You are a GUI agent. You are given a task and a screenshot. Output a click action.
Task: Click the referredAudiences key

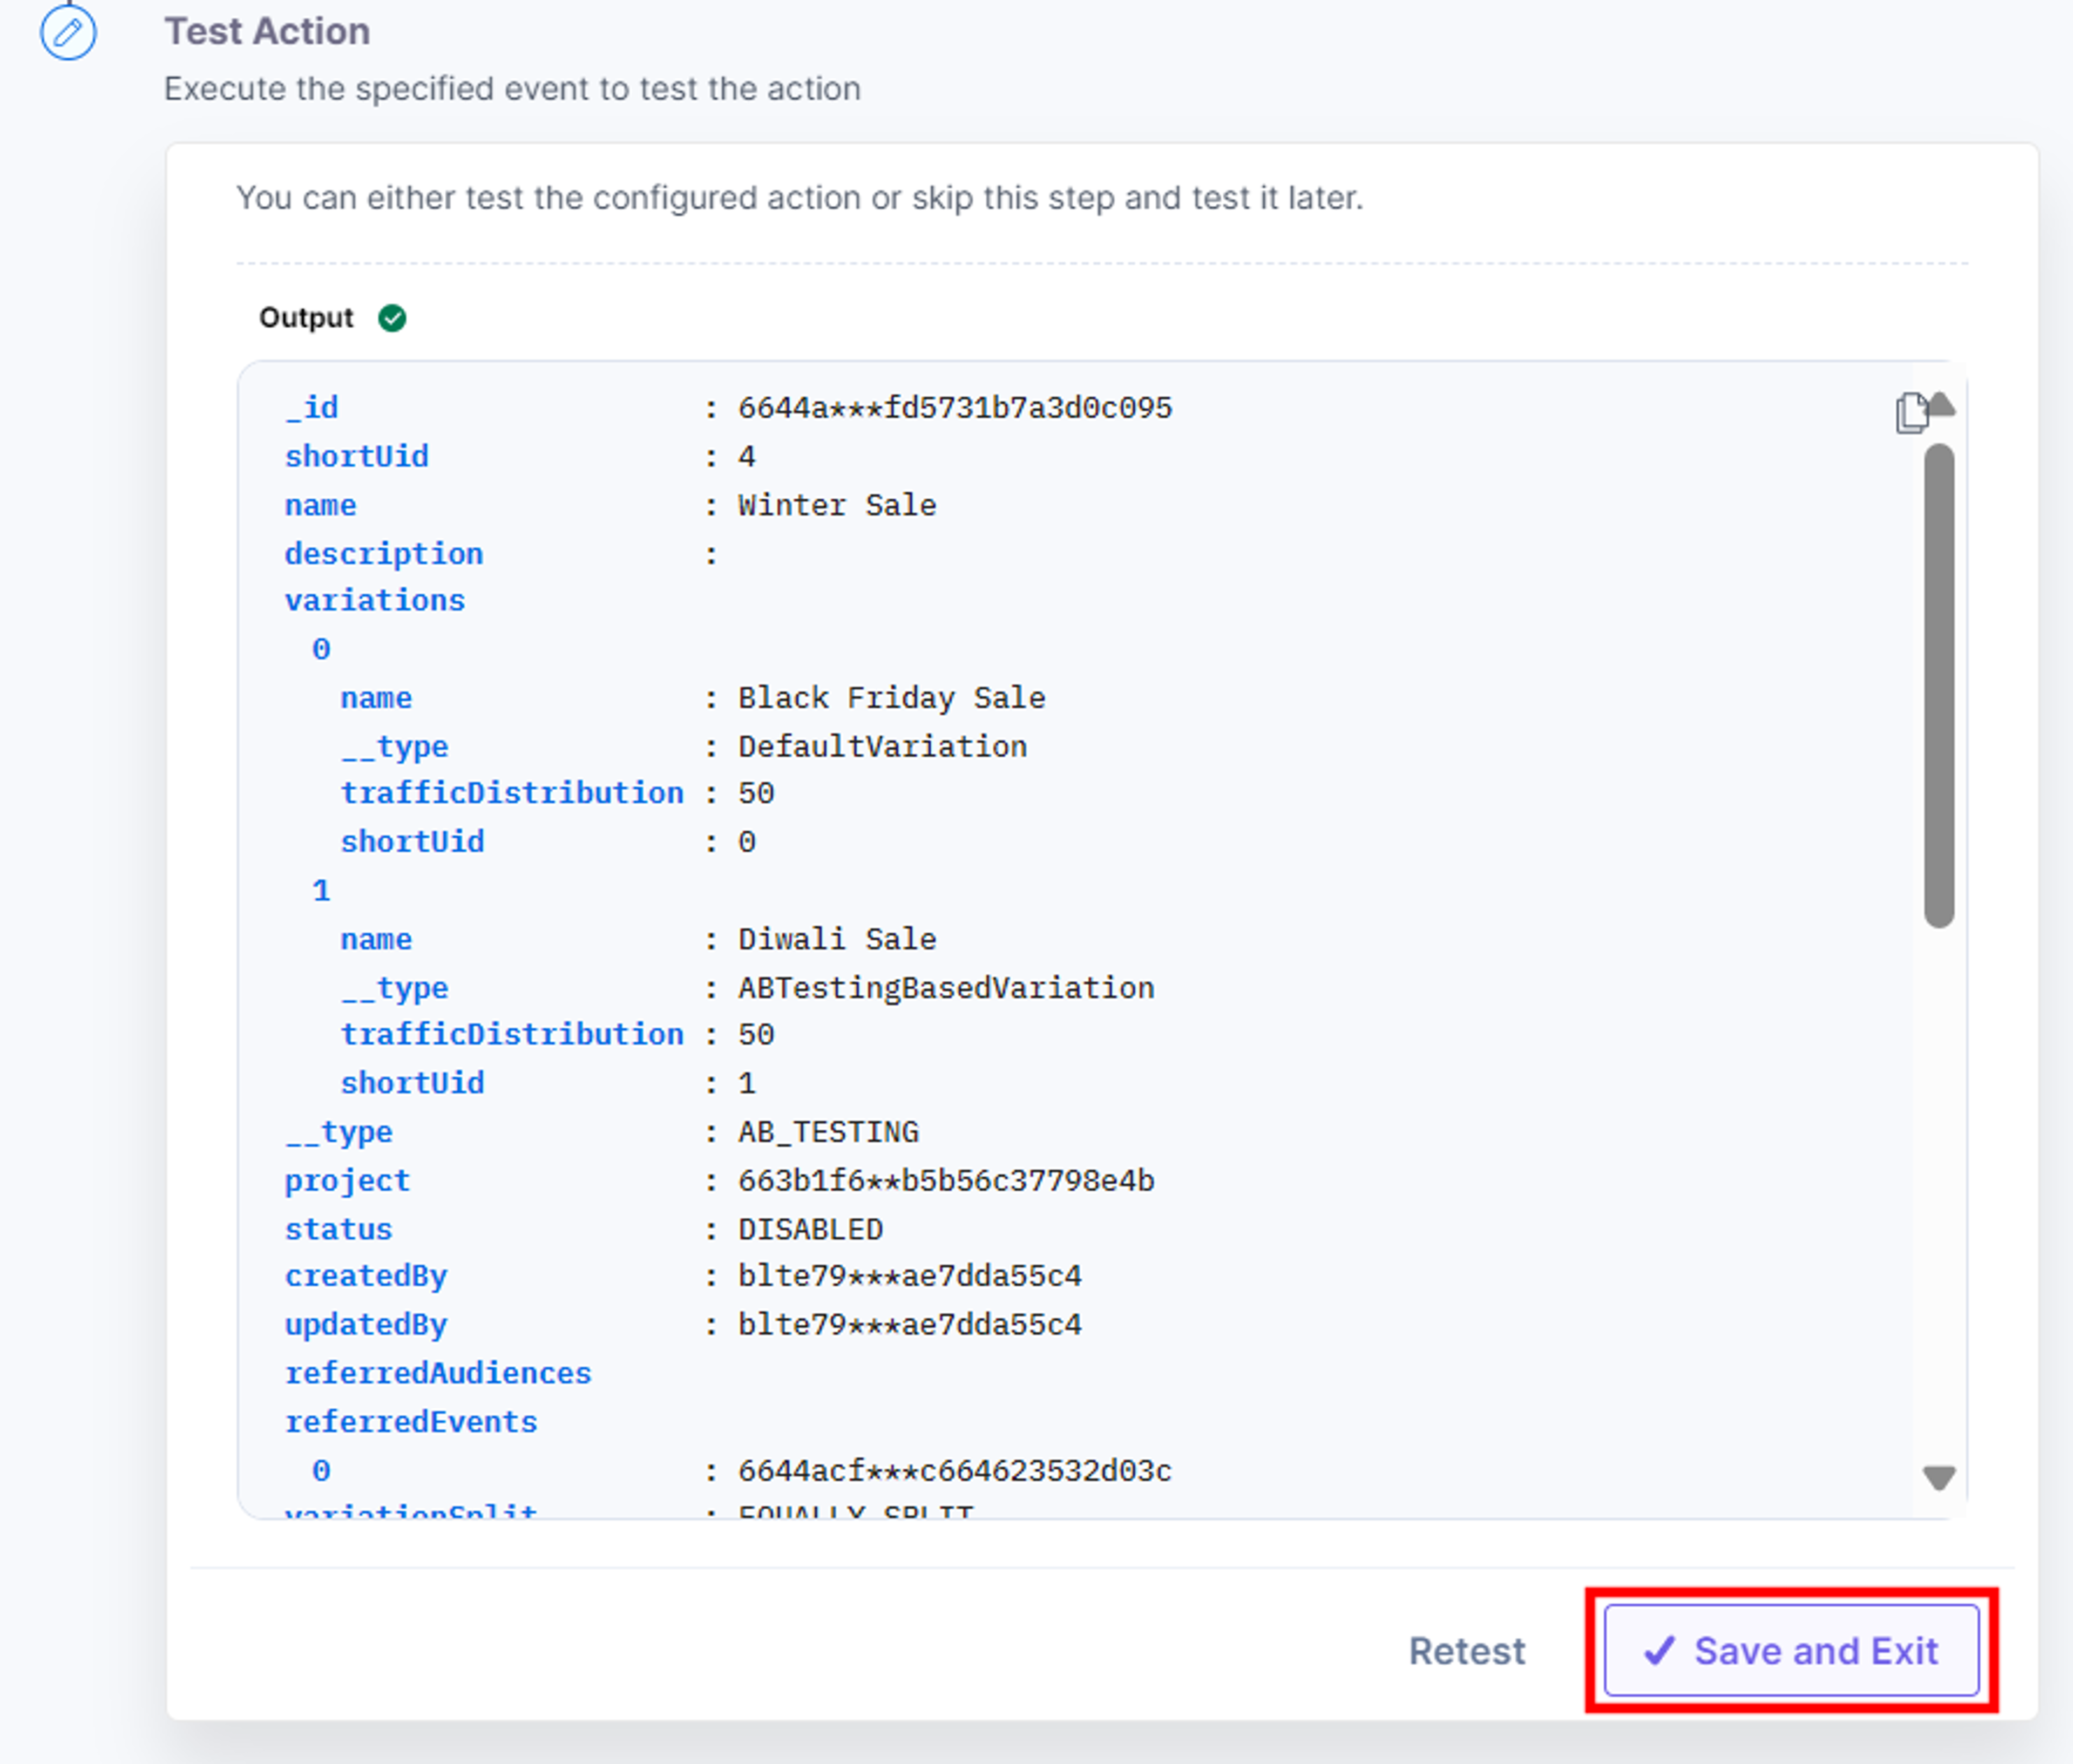tap(438, 1373)
